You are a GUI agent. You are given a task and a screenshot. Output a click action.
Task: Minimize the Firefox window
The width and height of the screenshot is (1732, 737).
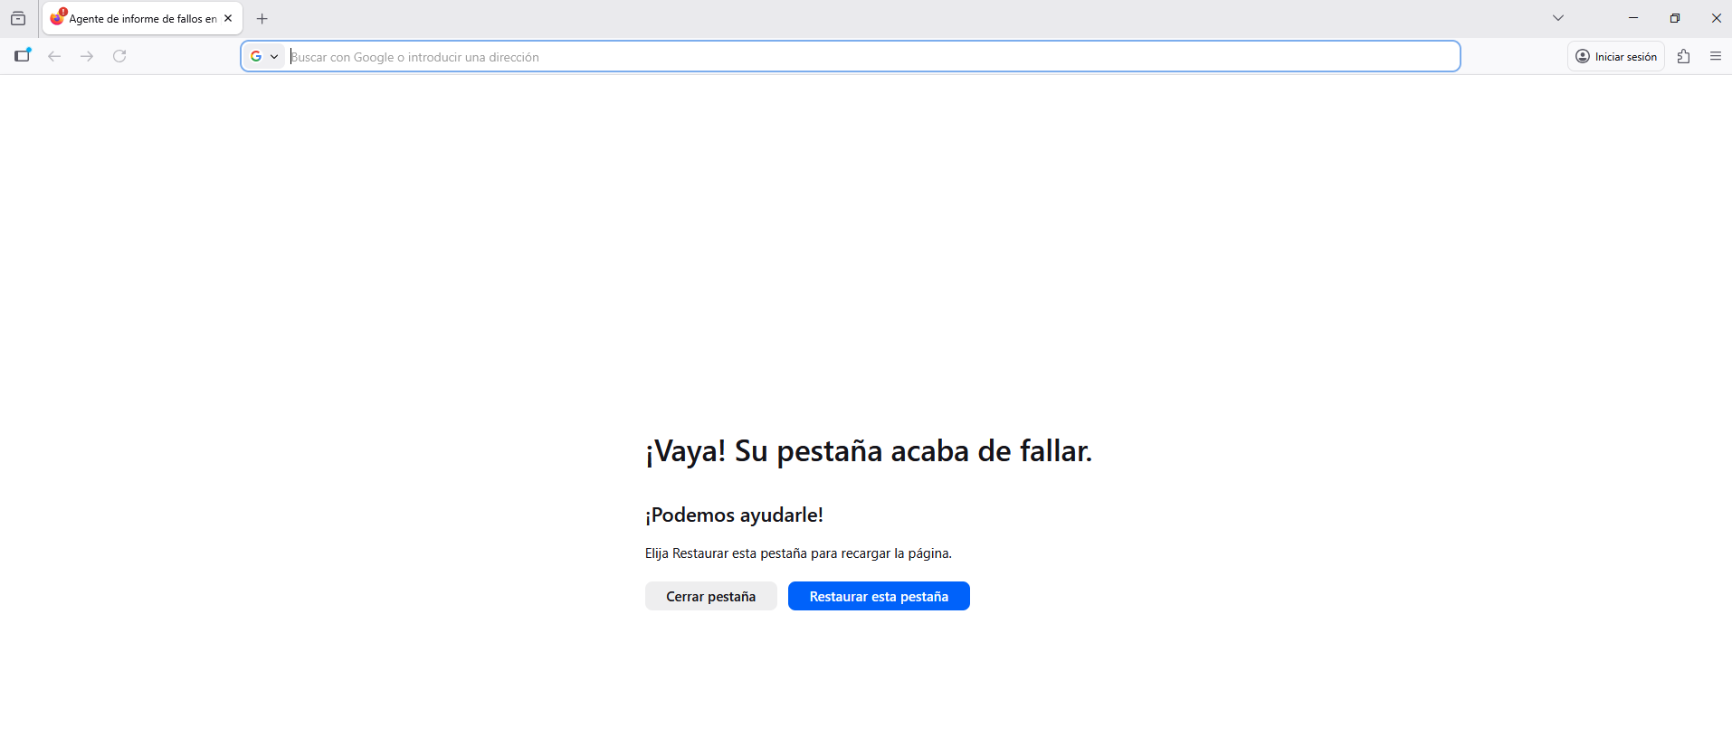tap(1633, 18)
